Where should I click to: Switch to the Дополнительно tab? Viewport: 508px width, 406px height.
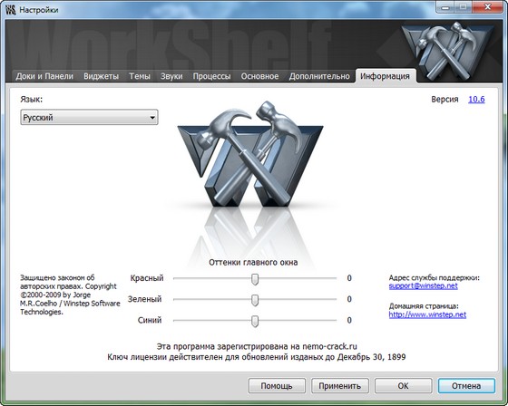[x=319, y=76]
